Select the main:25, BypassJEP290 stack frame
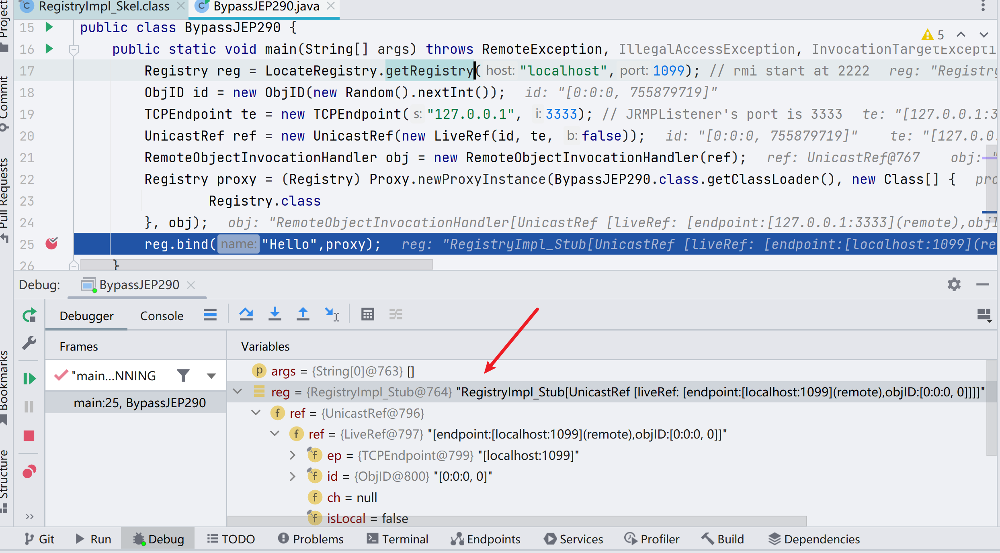The width and height of the screenshot is (1000, 553). (x=139, y=403)
